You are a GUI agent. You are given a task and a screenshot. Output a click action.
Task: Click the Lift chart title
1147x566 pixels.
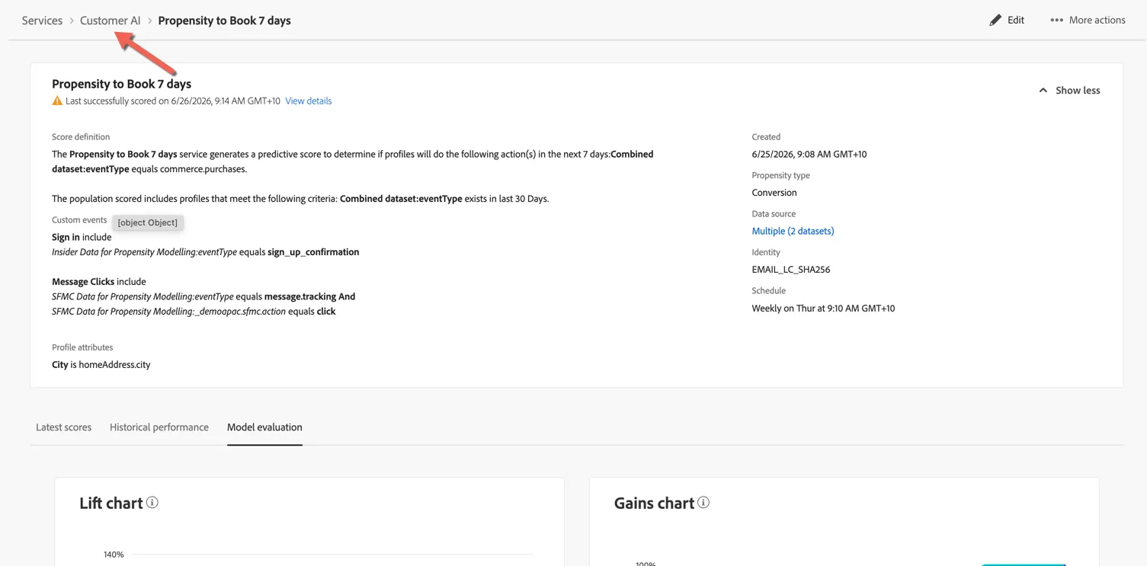111,503
